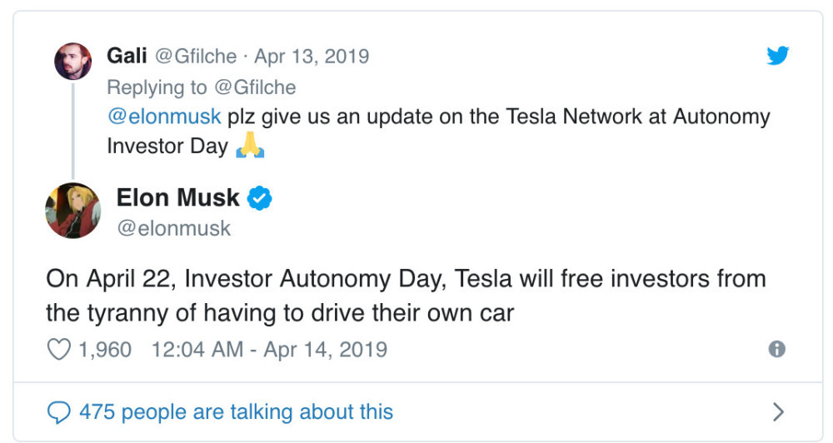
Task: Open Elon Musk's profile picture
Action: click(72, 211)
